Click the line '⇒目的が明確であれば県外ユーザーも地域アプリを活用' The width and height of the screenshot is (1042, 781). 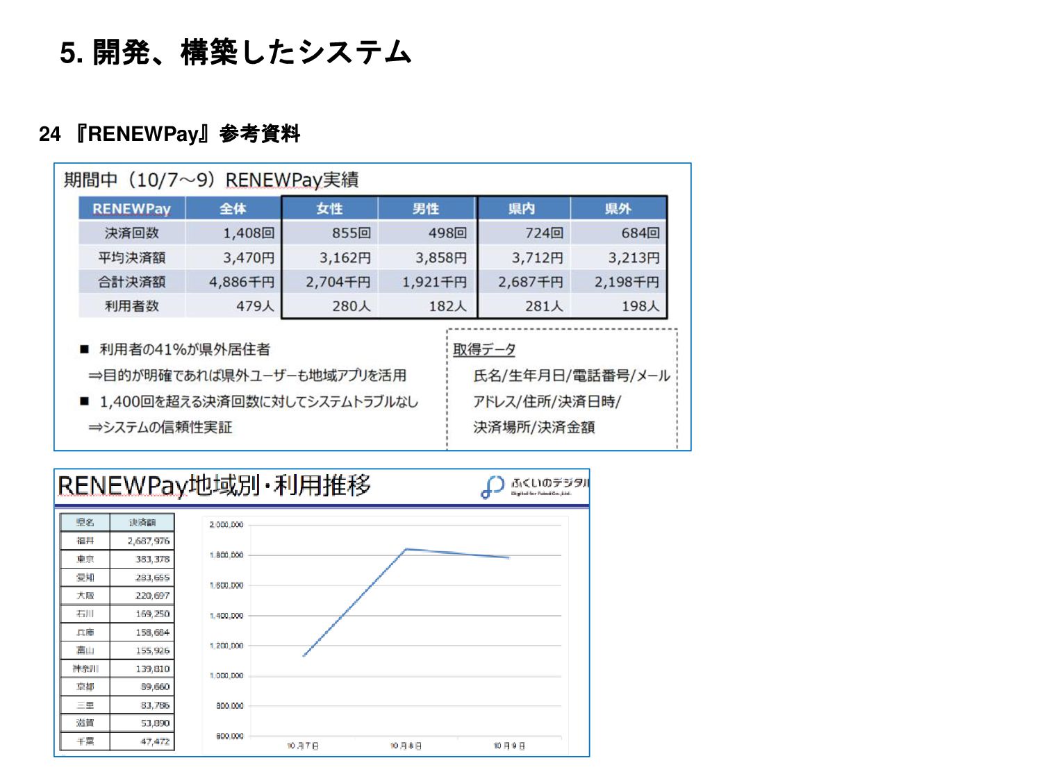(247, 376)
